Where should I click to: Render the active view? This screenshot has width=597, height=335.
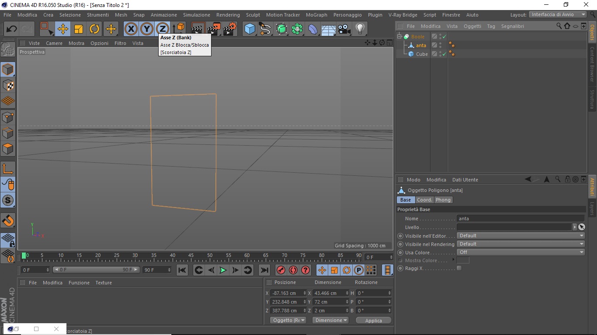coord(198,29)
